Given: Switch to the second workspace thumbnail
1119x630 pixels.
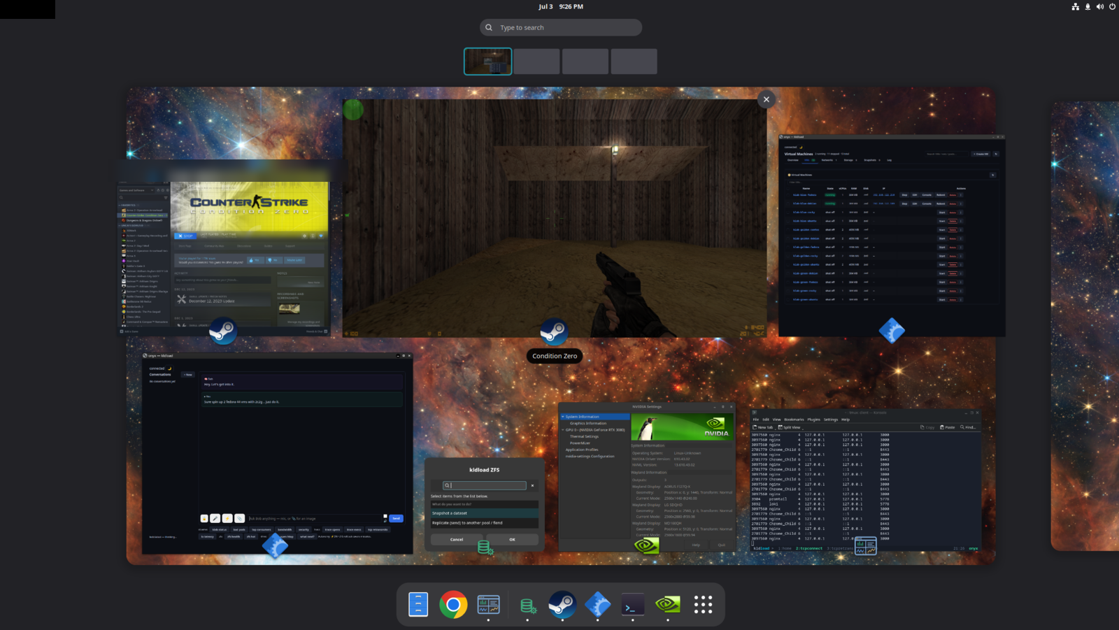Looking at the screenshot, I should (x=536, y=62).
